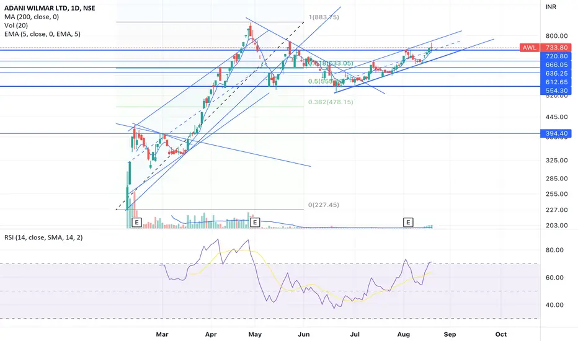Click the Aug label on time axis
The image size is (578, 341).
[404, 334]
